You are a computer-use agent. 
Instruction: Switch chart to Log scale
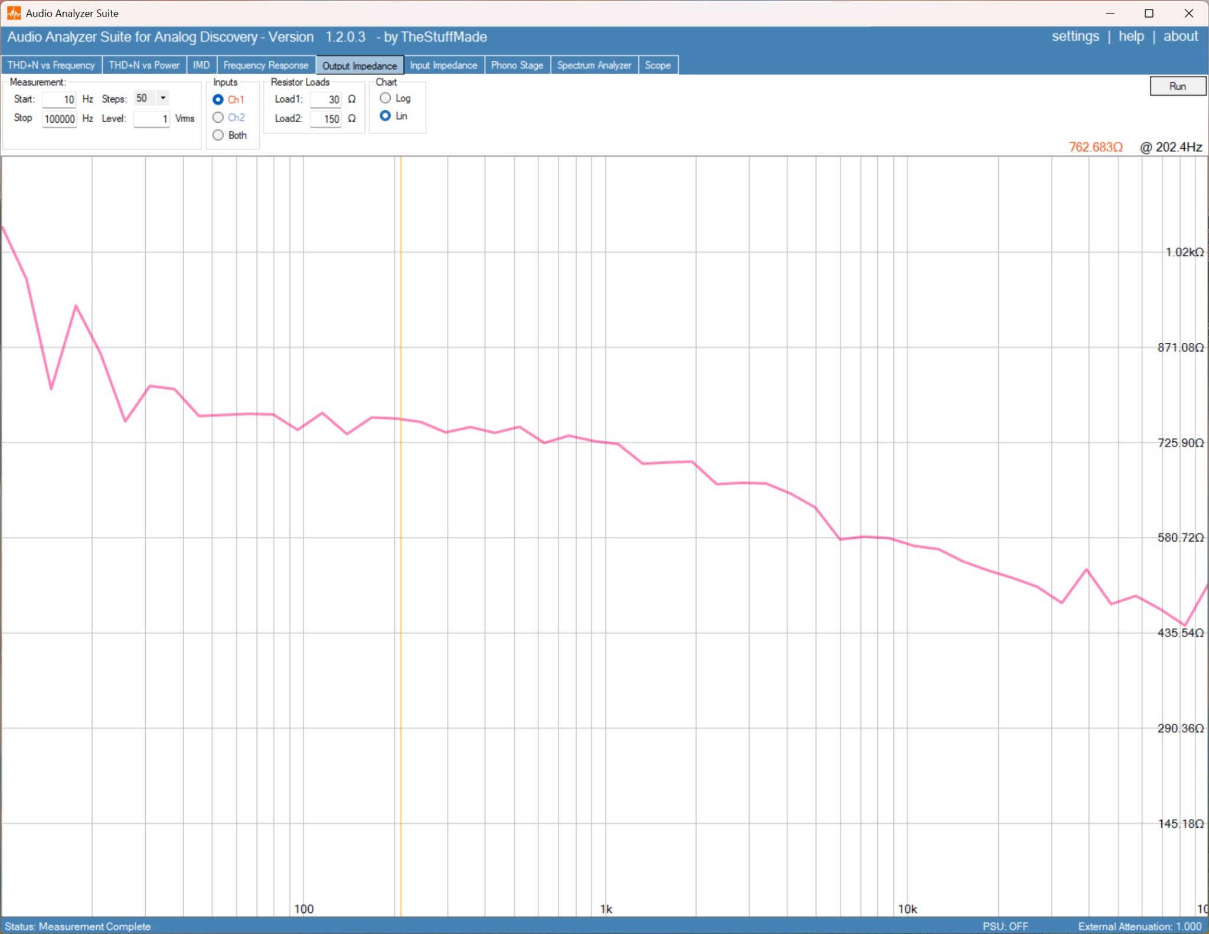(385, 97)
